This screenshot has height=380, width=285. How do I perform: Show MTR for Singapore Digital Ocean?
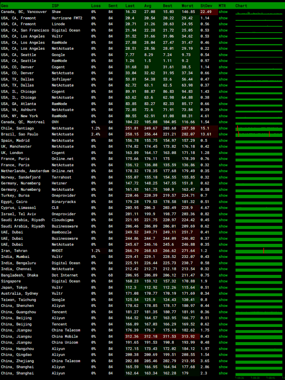pos(223,281)
